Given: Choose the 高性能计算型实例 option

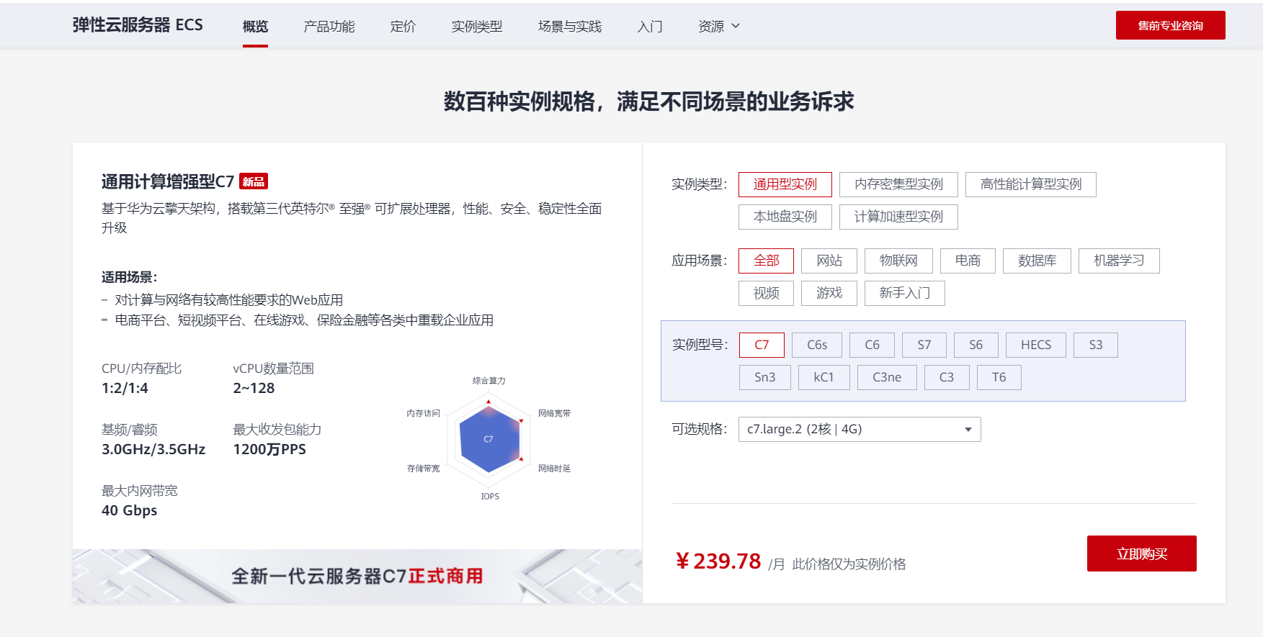Looking at the screenshot, I should pos(1030,184).
